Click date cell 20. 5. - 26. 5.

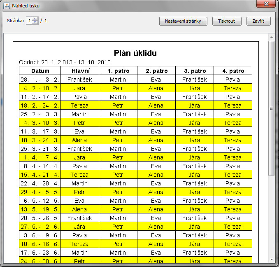40,218
